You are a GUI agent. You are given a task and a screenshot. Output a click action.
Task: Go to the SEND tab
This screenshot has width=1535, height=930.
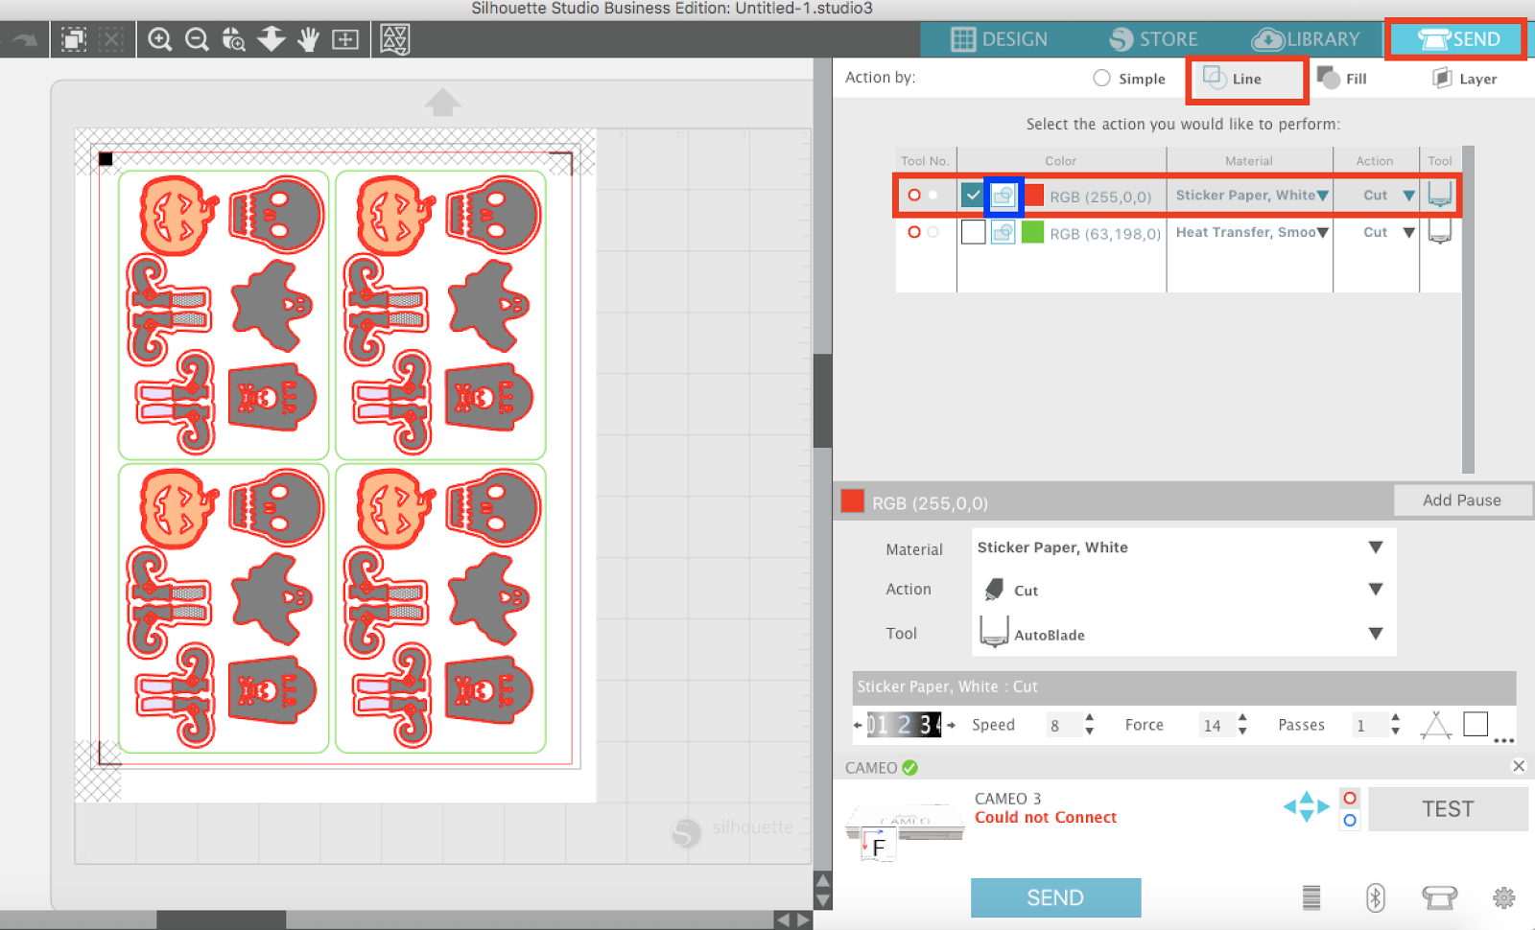[1457, 39]
